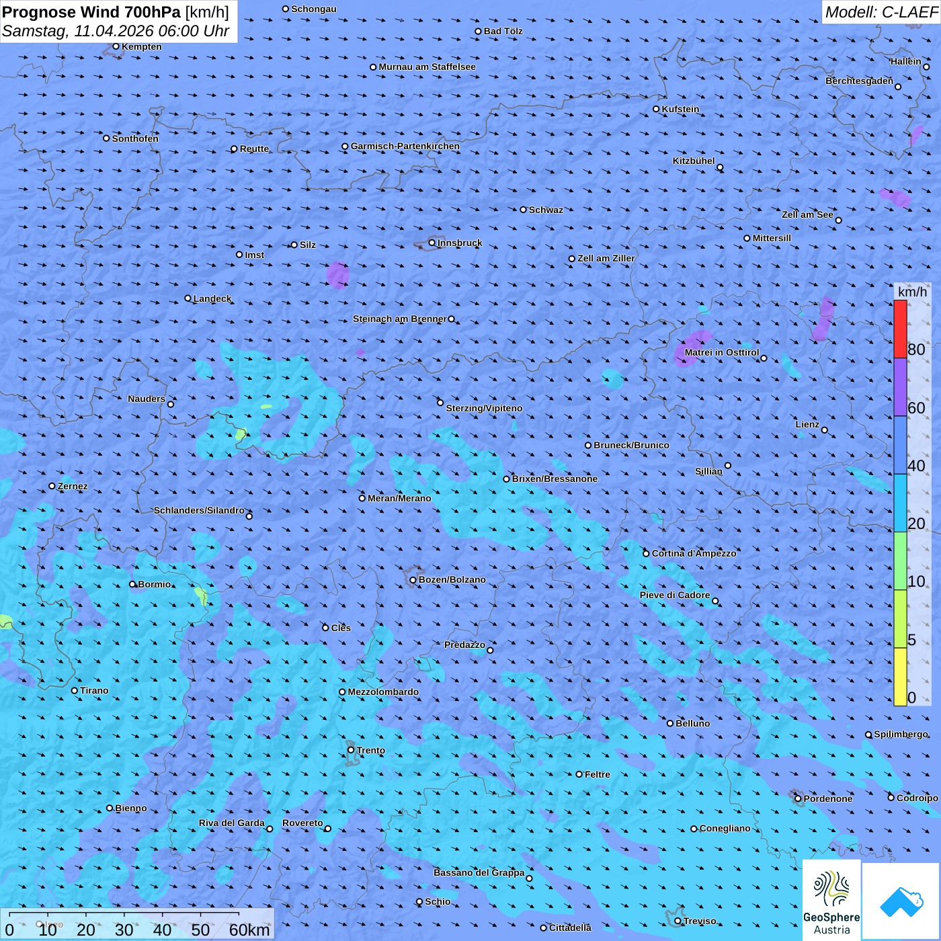The image size is (941, 941).
Task: Select the purple 60–80 legend segment
Action: (900, 387)
